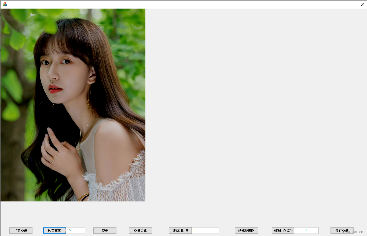Click the 打开图像 (Open Image) button

click(21, 230)
